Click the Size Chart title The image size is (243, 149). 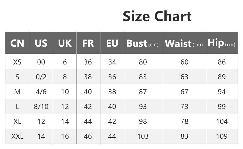pyautogui.click(x=157, y=16)
